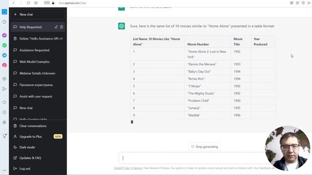Click the presenter webcam thumbnail
The width and height of the screenshot is (312, 175).
288,148
